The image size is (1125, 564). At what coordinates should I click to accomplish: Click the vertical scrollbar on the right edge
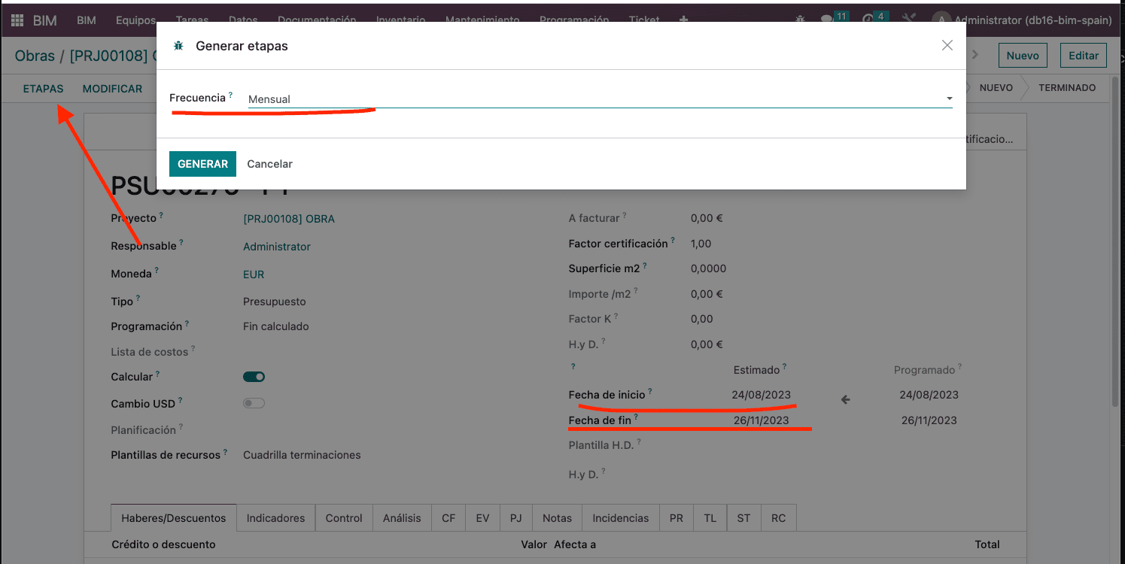(1117, 241)
